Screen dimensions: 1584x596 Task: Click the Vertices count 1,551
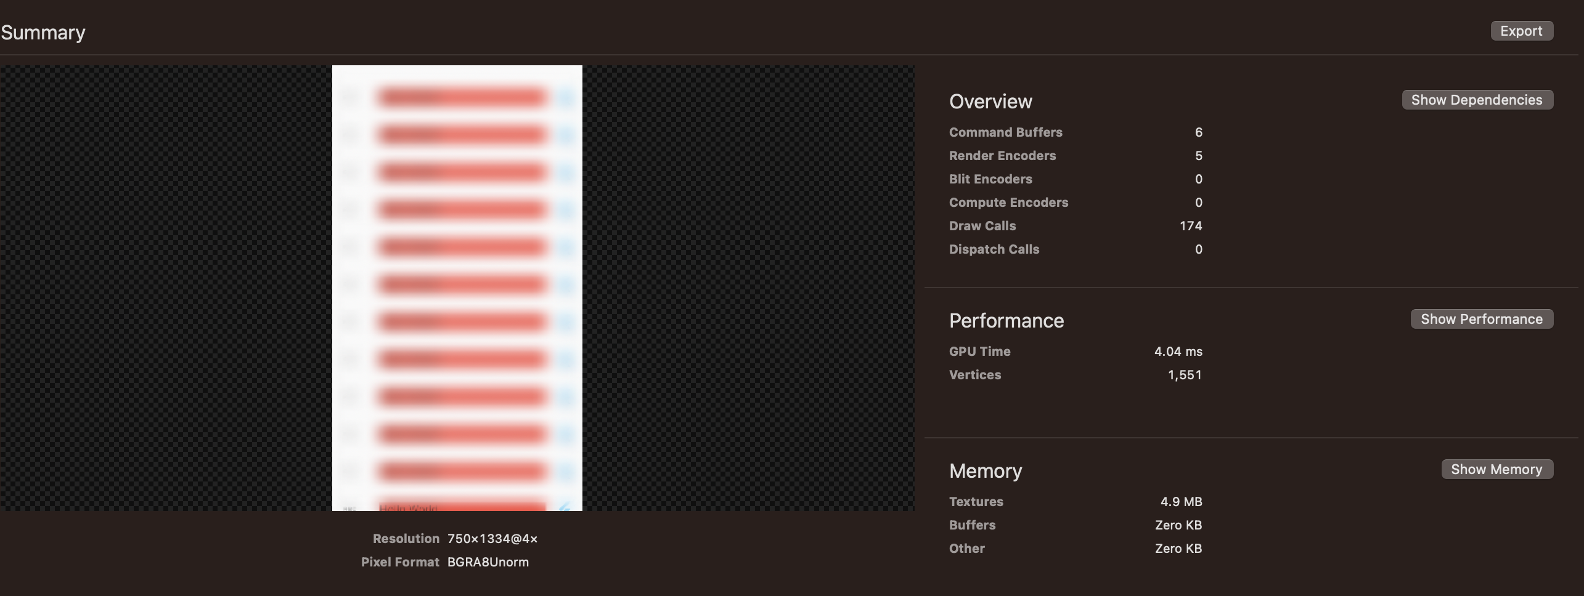coord(1184,374)
